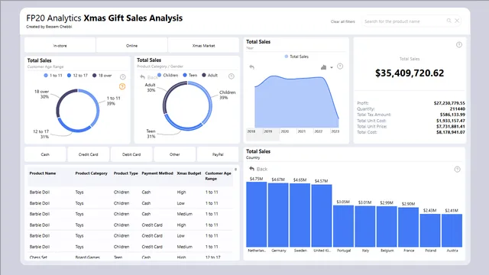Click the United Kingdom bar in Country chart
Viewport: 489px width, 275px height.
coord(322,215)
